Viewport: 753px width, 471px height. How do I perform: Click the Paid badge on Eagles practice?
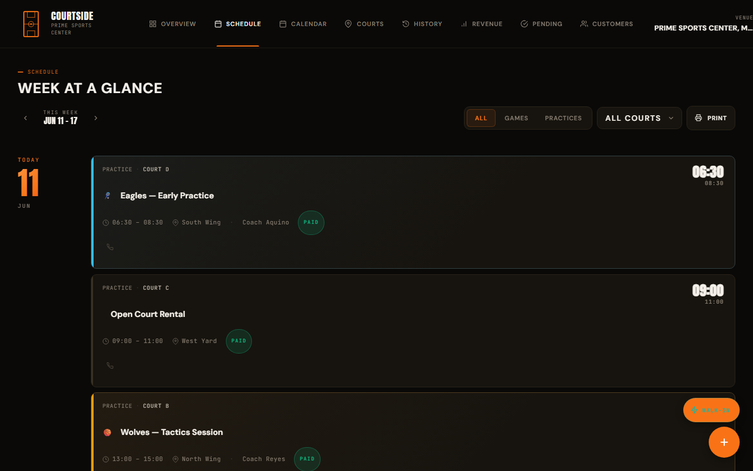coord(311,223)
